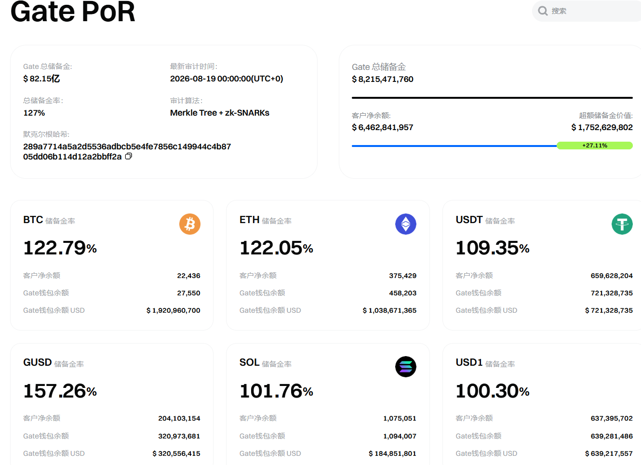Click the 审计算法 label
This screenshot has width=641, height=465.
pos(187,101)
